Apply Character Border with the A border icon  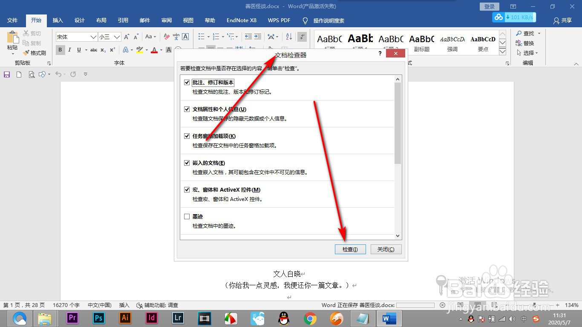tap(185, 37)
